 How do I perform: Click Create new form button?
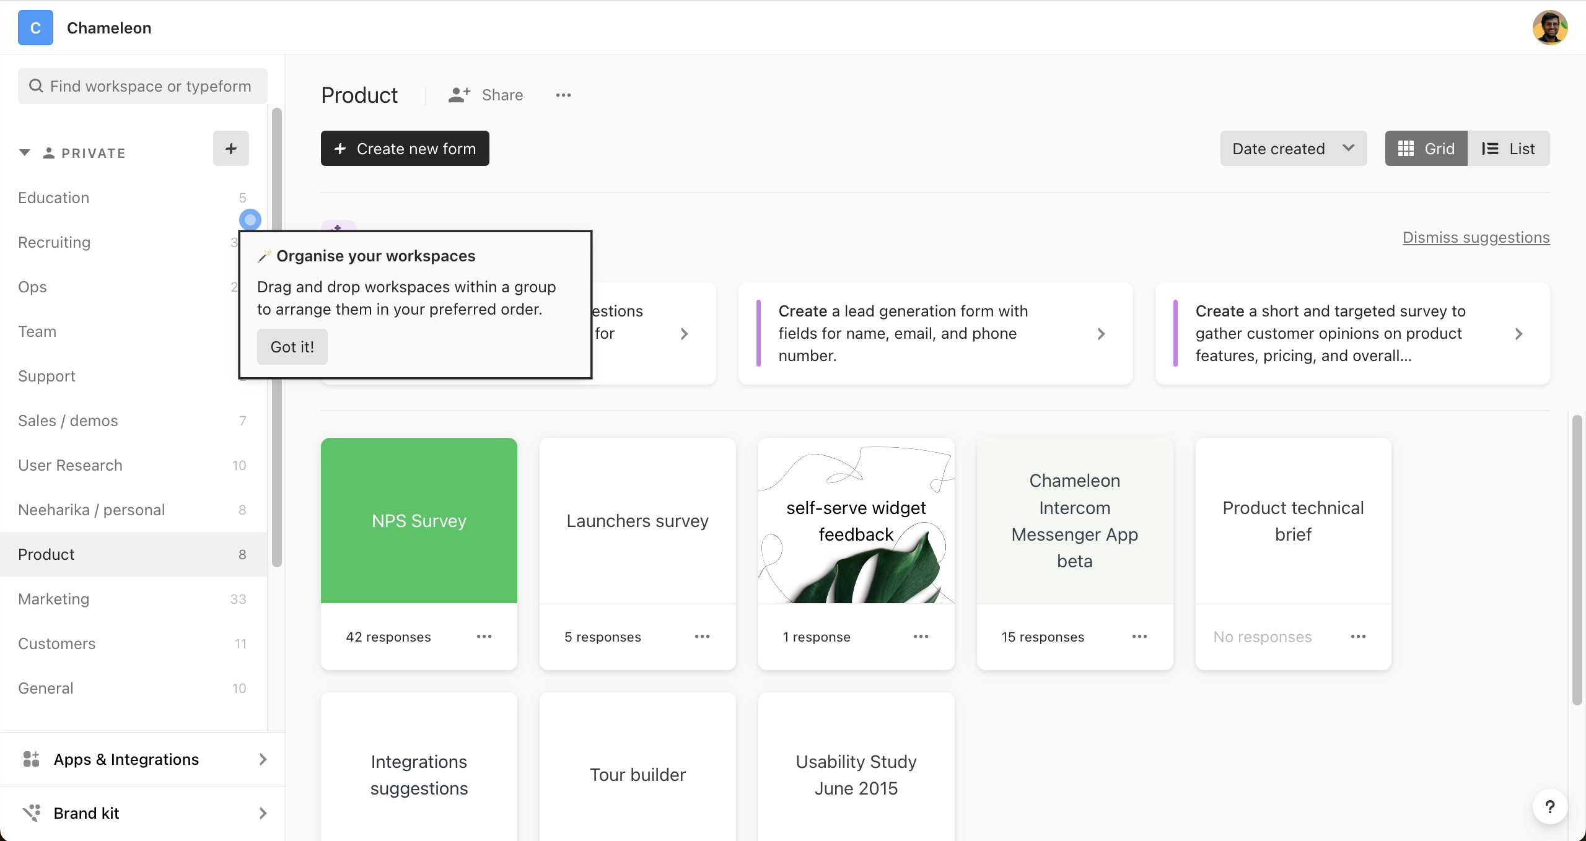(x=405, y=149)
